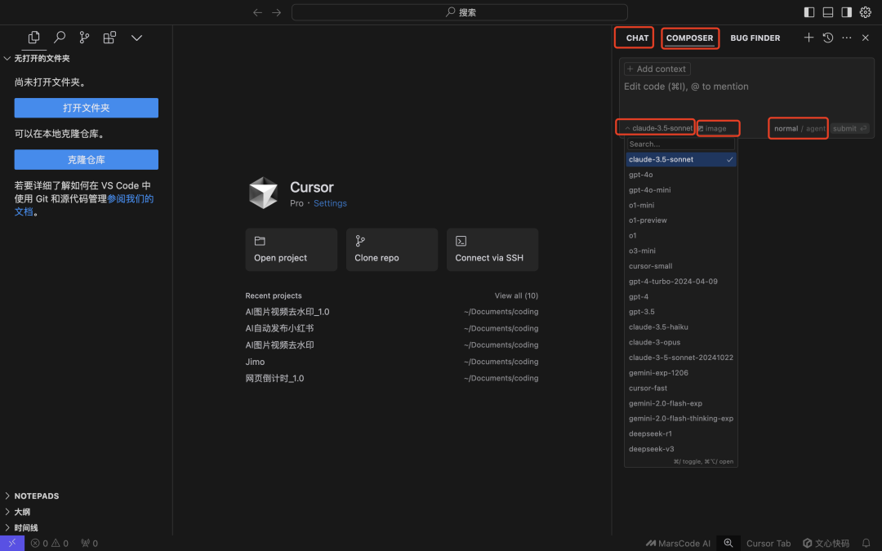The width and height of the screenshot is (882, 551).
Task: Go back with the left arrow
Action: (x=257, y=12)
